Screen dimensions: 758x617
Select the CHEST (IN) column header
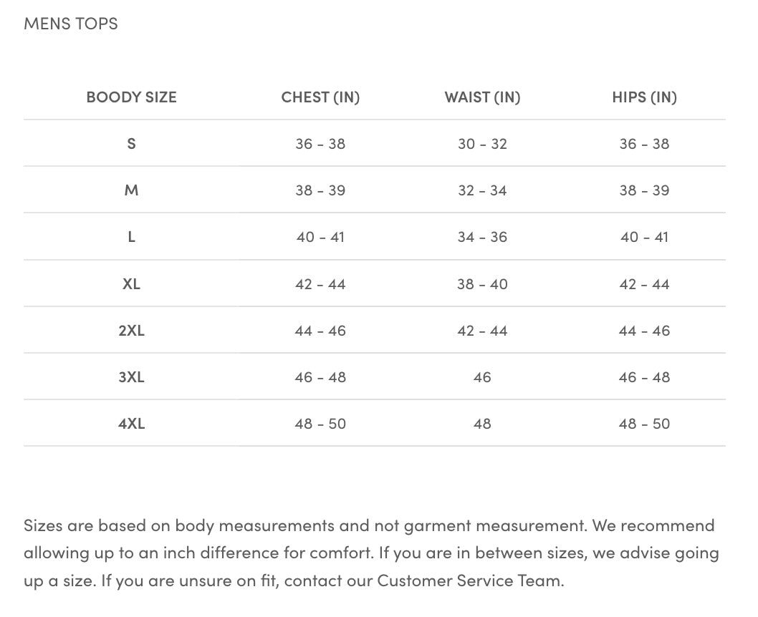click(320, 97)
